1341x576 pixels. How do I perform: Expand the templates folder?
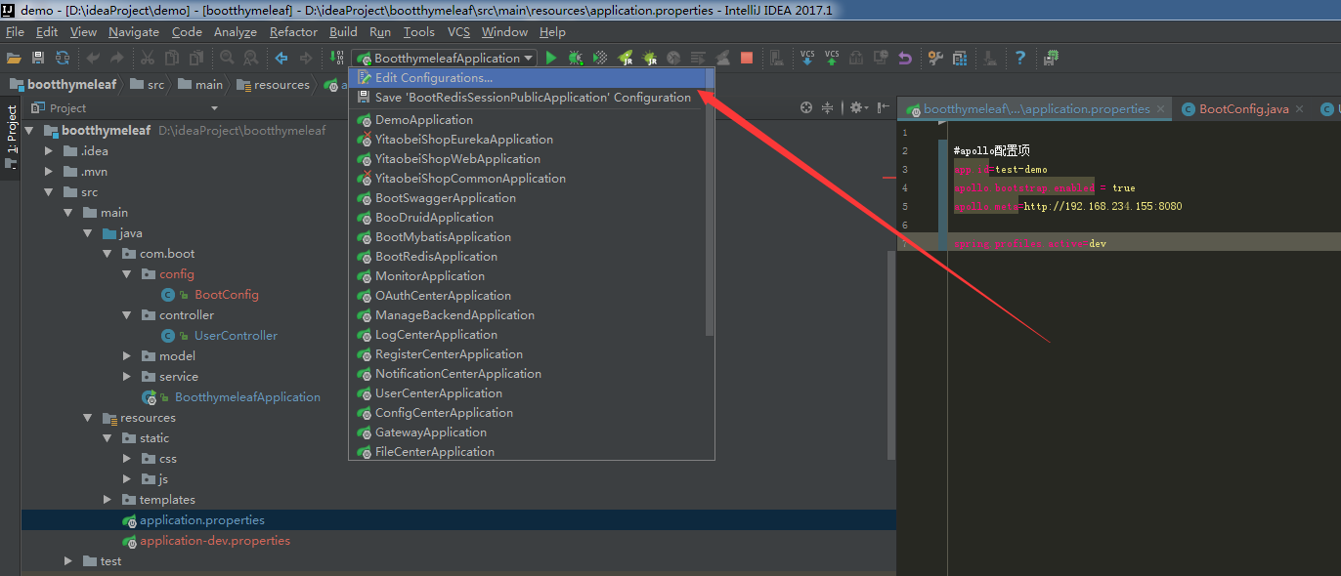108,499
